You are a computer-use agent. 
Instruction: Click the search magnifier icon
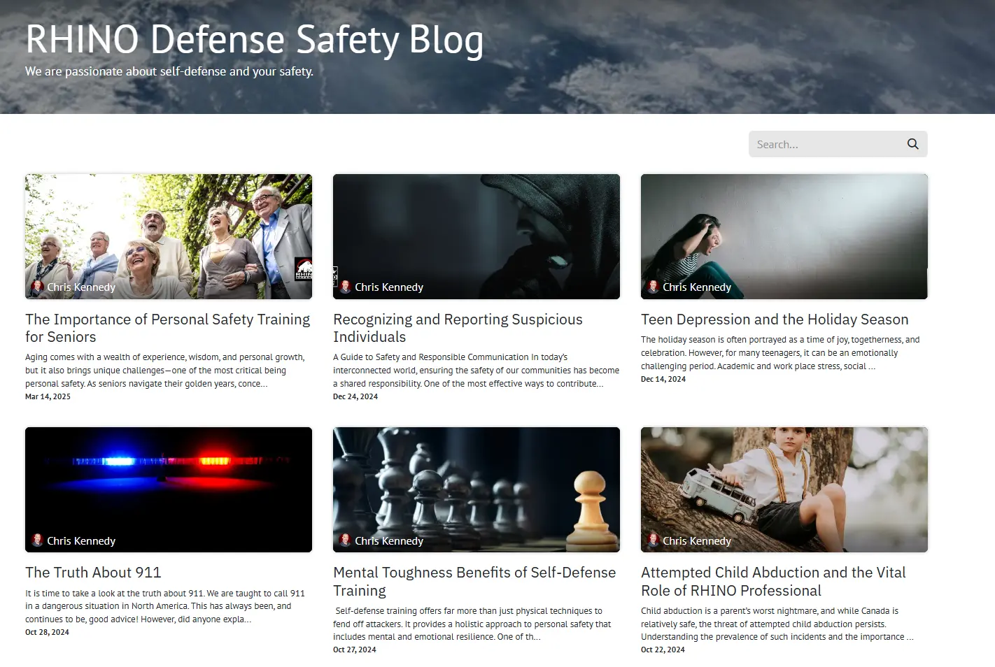tap(912, 144)
